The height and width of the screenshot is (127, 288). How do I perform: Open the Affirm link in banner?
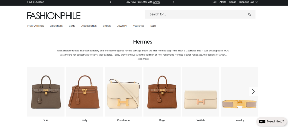(156, 2)
